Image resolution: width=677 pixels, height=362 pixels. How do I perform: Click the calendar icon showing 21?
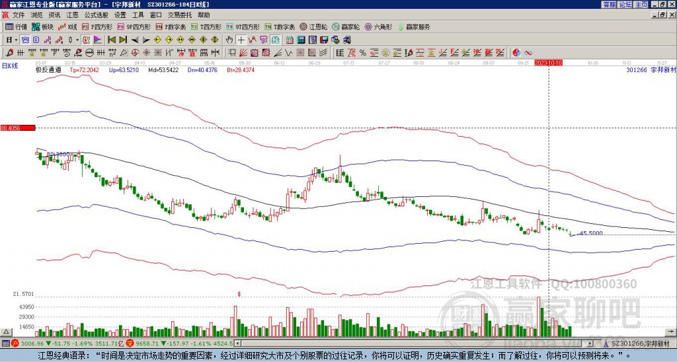290,40
